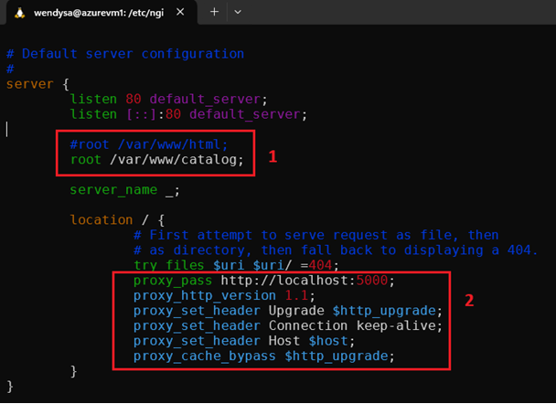556x404 pixels.
Task: Click the red annotation number 1
Action: click(272, 156)
